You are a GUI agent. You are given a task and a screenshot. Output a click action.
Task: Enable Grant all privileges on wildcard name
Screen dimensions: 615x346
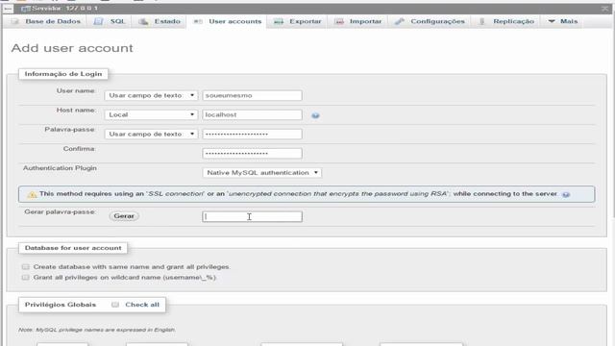click(x=26, y=278)
